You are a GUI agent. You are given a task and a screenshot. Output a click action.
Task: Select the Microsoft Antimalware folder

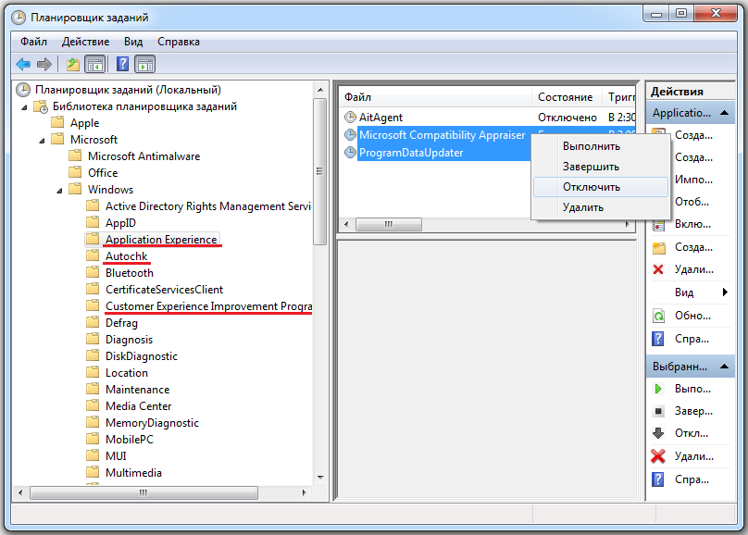click(143, 156)
